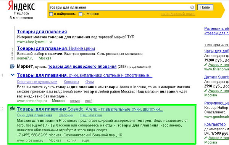
Task: Open the 'Разместить об' ad placement link
Action: point(216,29)
